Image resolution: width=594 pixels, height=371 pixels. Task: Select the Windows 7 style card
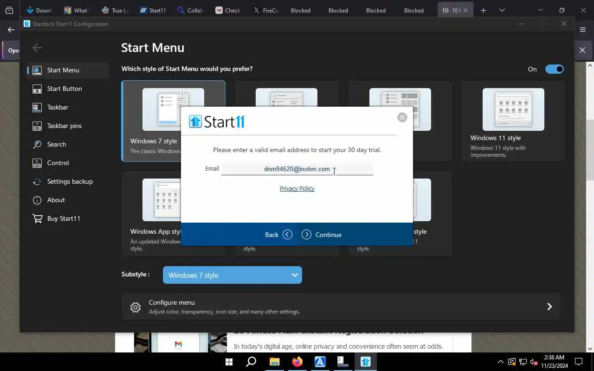click(173, 121)
